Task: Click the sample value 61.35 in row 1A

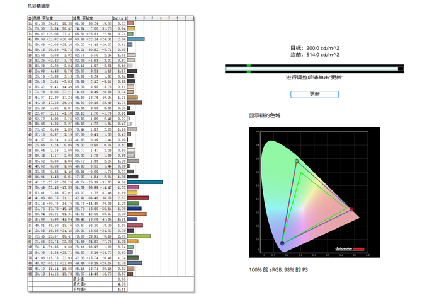Action: pyautogui.click(x=40, y=23)
